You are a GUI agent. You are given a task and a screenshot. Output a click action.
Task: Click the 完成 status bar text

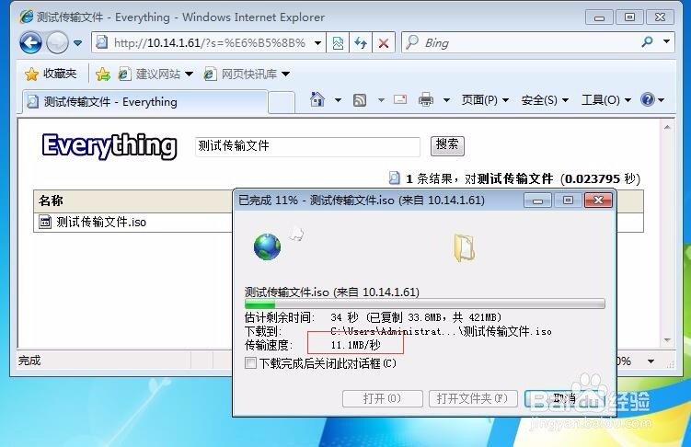29,361
